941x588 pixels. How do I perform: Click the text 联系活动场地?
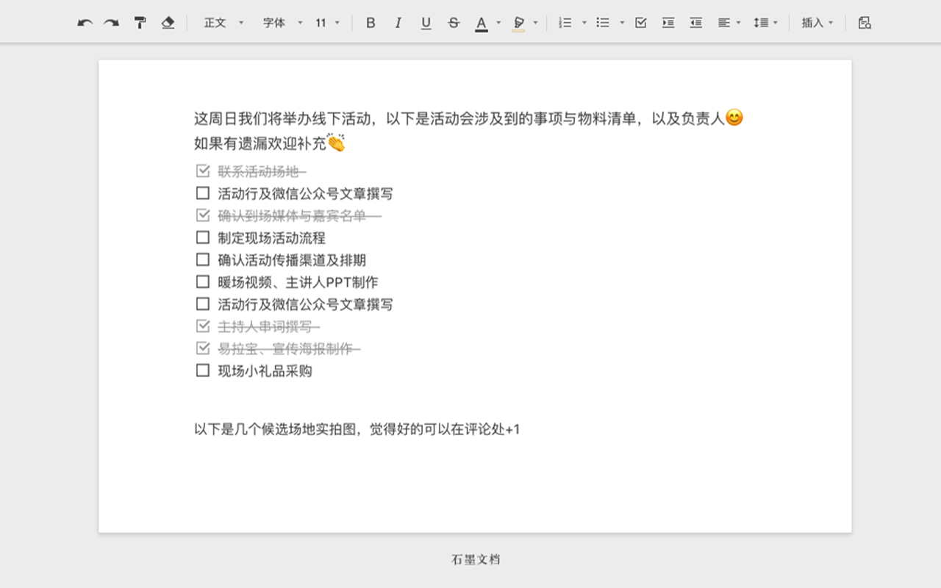click(258, 171)
